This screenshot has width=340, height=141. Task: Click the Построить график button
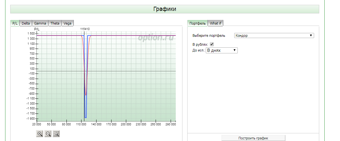click(253, 138)
